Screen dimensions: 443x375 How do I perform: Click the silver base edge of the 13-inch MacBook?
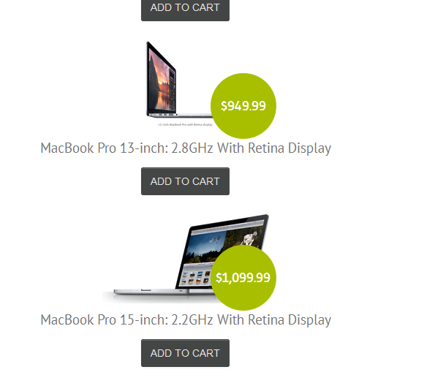pos(180,115)
